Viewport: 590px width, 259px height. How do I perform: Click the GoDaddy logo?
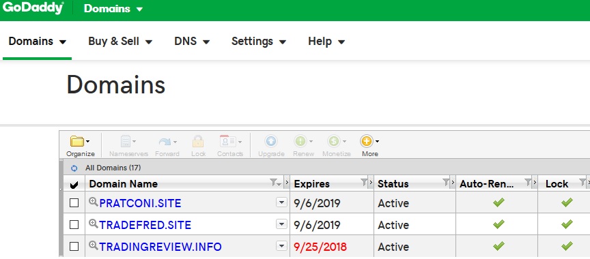coord(33,8)
